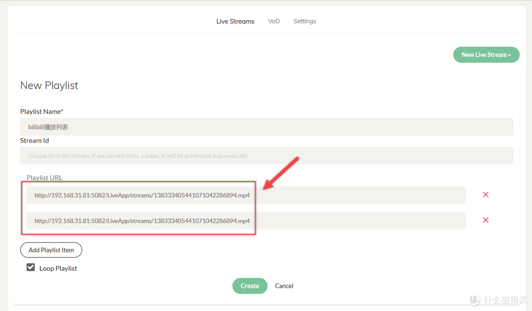Viewport: 532px width, 311px height.
Task: Click the New Playlist heading
Action: point(49,86)
